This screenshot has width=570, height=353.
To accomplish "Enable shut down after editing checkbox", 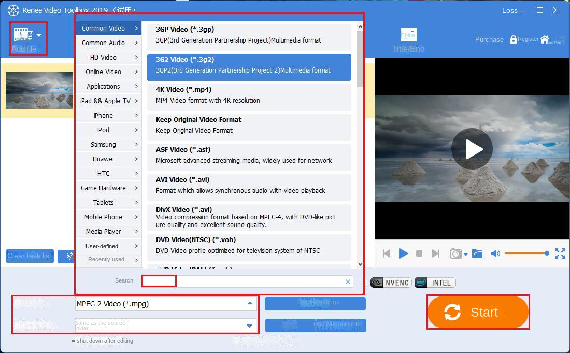I will [x=74, y=341].
